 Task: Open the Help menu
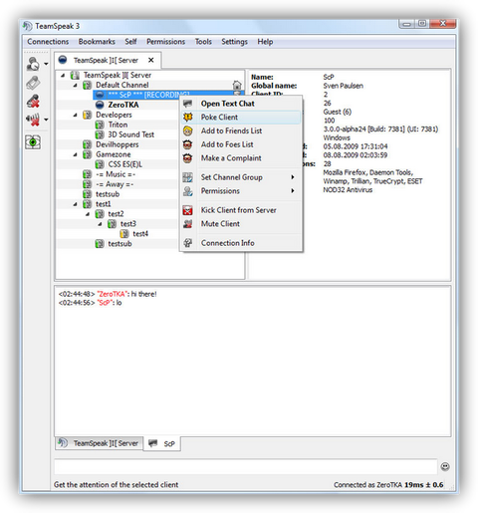(265, 42)
